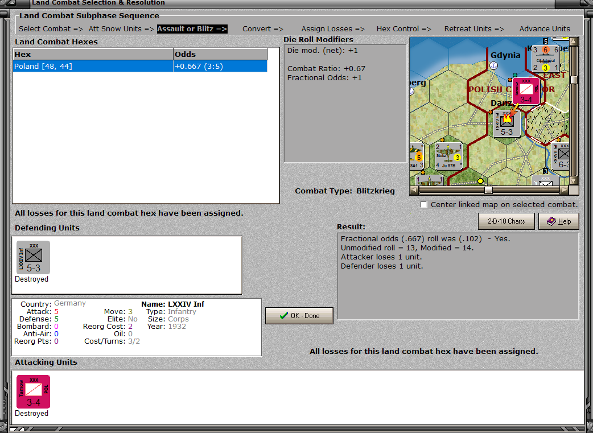Confirm with the OK - Done button
The image size is (593, 433).
point(299,316)
